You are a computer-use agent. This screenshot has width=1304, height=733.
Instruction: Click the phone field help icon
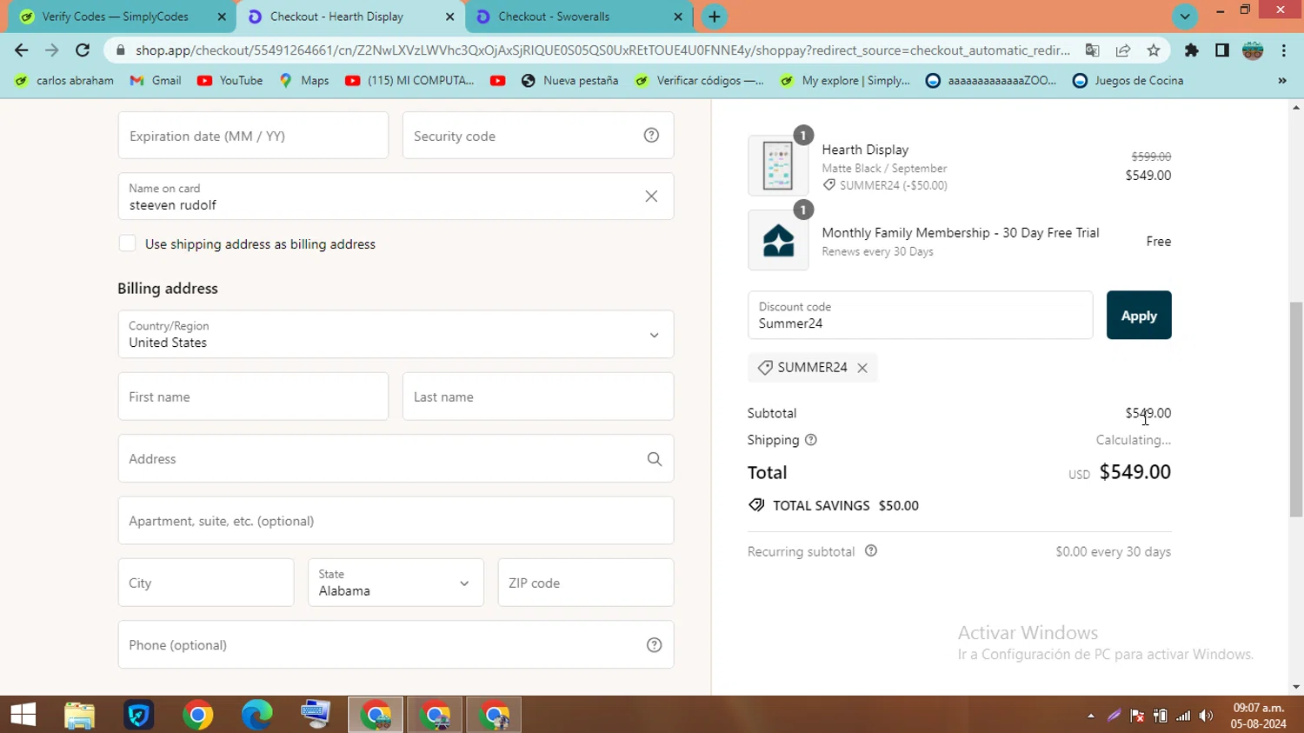point(655,645)
